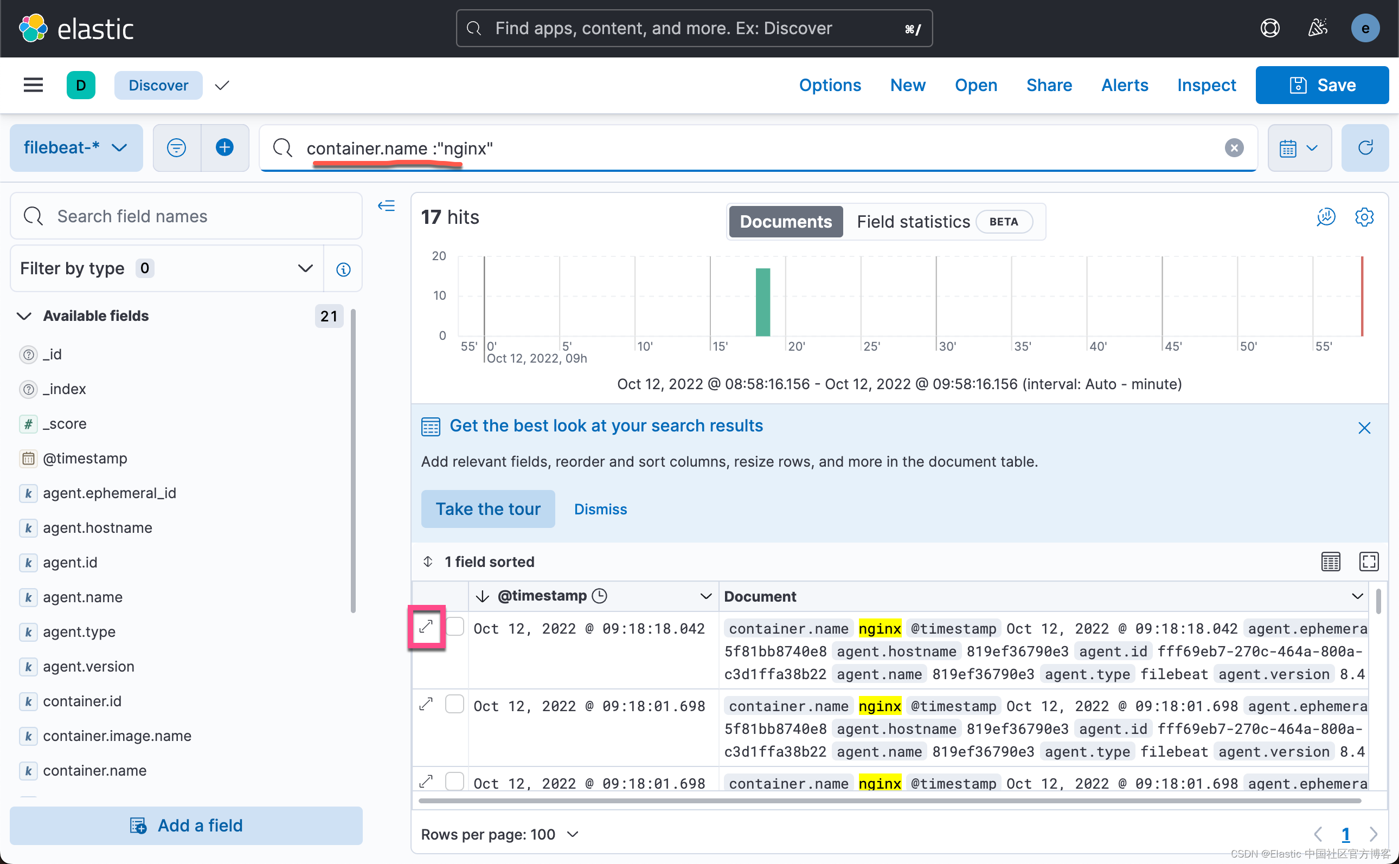Clear the search query text
1399x864 pixels.
[1234, 148]
